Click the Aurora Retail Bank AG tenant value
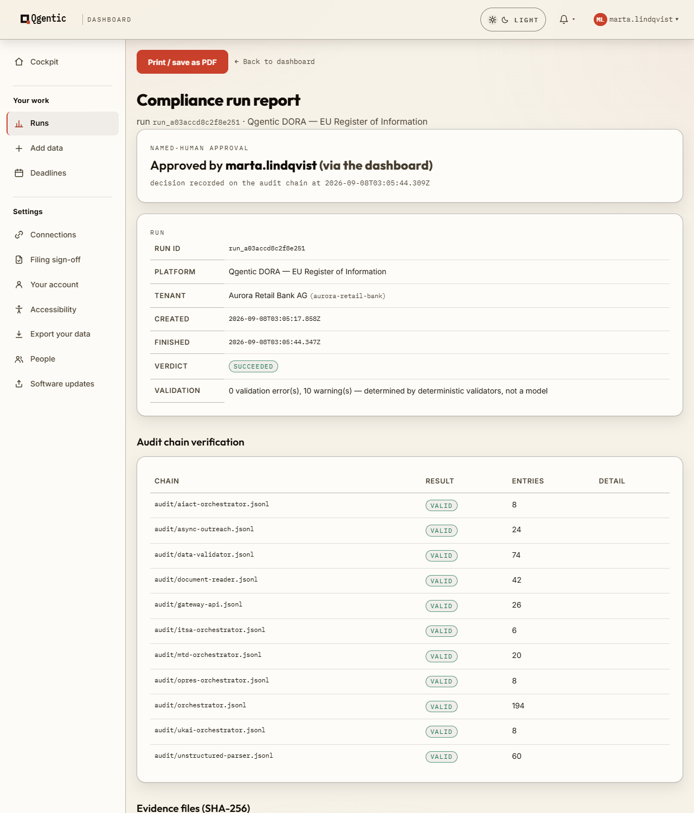 (307, 296)
